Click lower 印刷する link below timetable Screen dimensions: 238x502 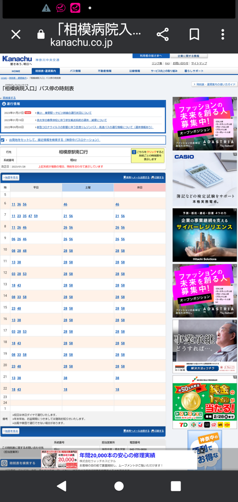(x=158, y=431)
